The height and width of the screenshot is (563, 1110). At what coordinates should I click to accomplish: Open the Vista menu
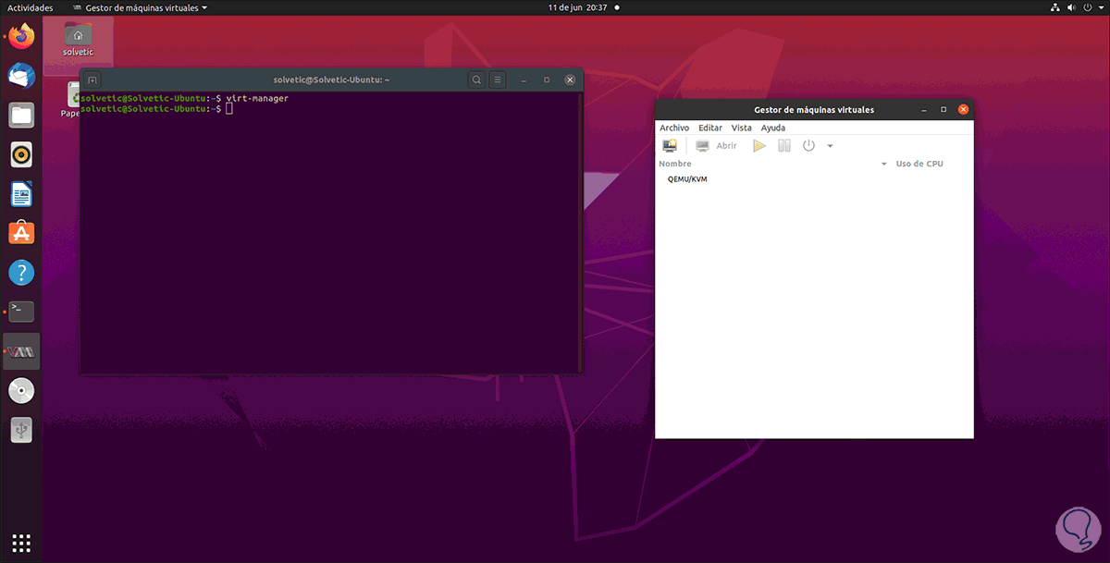point(741,128)
